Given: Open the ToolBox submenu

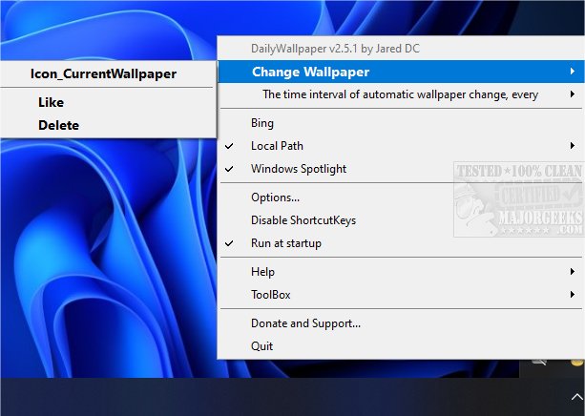Looking at the screenshot, I should tap(401, 295).
